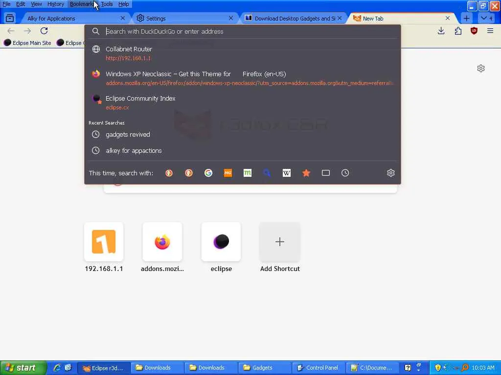Screen dimensions: 501x375
Task: Select the green m search engine icon
Action: 247,173
